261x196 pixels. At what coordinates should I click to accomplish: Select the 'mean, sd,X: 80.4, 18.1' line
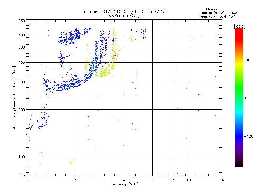[217, 17]
